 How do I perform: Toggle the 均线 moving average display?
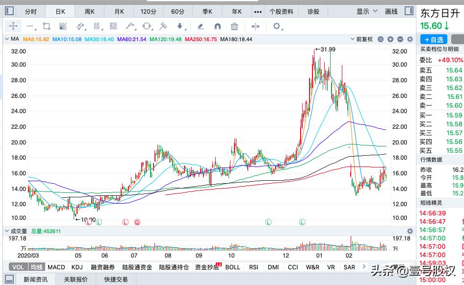point(35,267)
